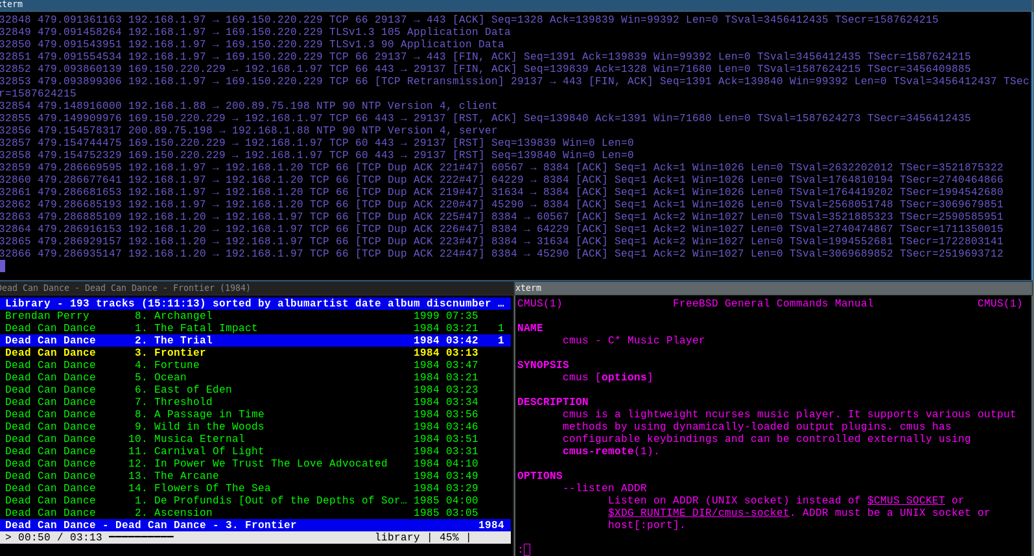Click the man page xterm title bar
Image resolution: width=1034 pixels, height=556 pixels.
pos(773,288)
